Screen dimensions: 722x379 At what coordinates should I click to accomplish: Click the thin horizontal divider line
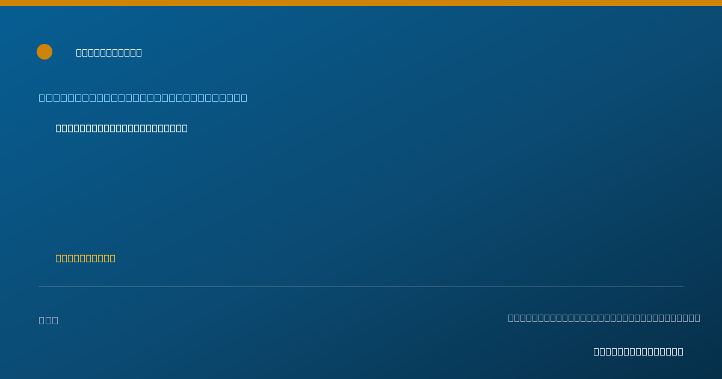361,286
